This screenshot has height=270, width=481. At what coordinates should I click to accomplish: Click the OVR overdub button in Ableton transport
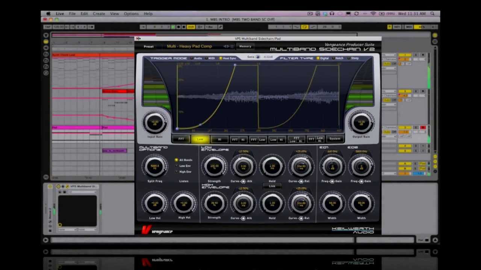tap(191, 27)
